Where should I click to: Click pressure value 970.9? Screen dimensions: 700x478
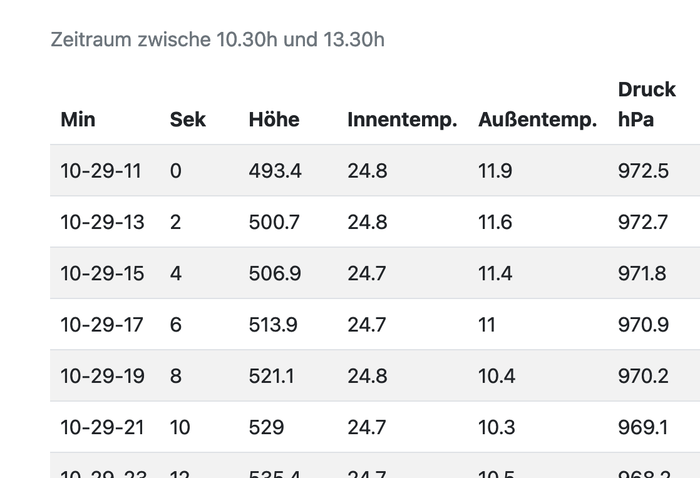point(643,325)
